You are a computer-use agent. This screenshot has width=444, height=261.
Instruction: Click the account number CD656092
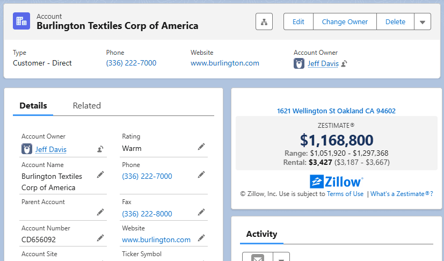pos(39,240)
